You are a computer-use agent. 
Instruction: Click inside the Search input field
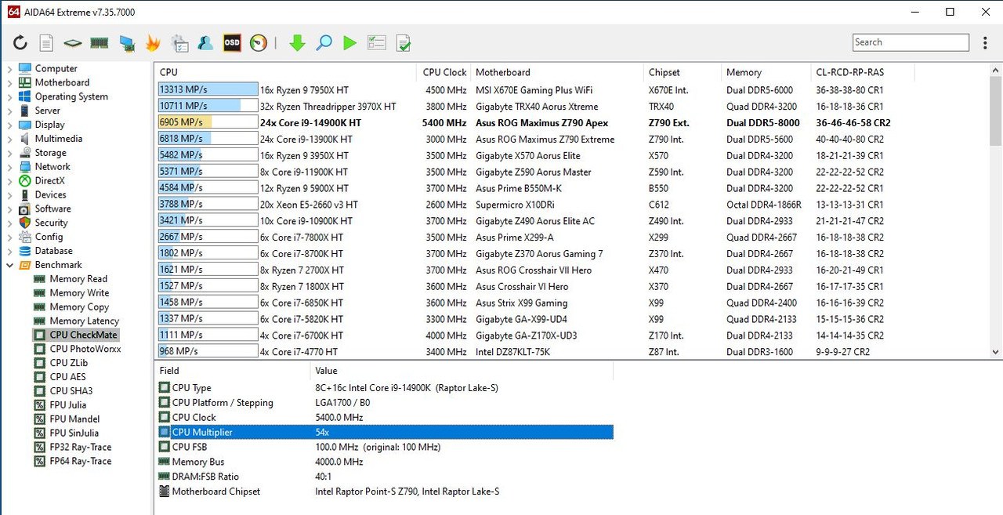[911, 42]
